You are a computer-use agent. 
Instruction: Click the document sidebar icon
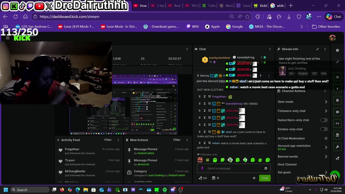coord(337,101)
